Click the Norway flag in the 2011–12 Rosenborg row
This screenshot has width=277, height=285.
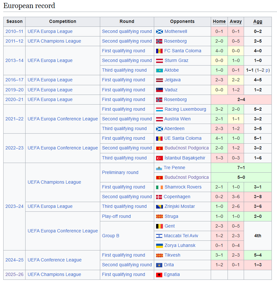(159, 41)
